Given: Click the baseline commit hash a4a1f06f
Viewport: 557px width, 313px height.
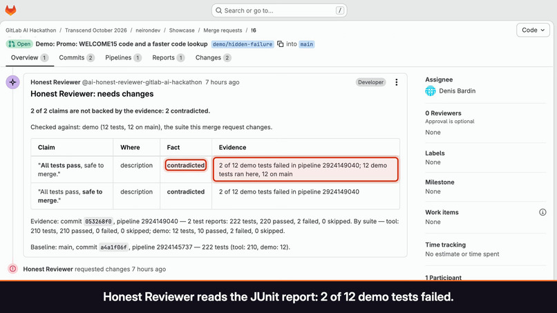Looking at the screenshot, I should pyautogui.click(x=113, y=247).
